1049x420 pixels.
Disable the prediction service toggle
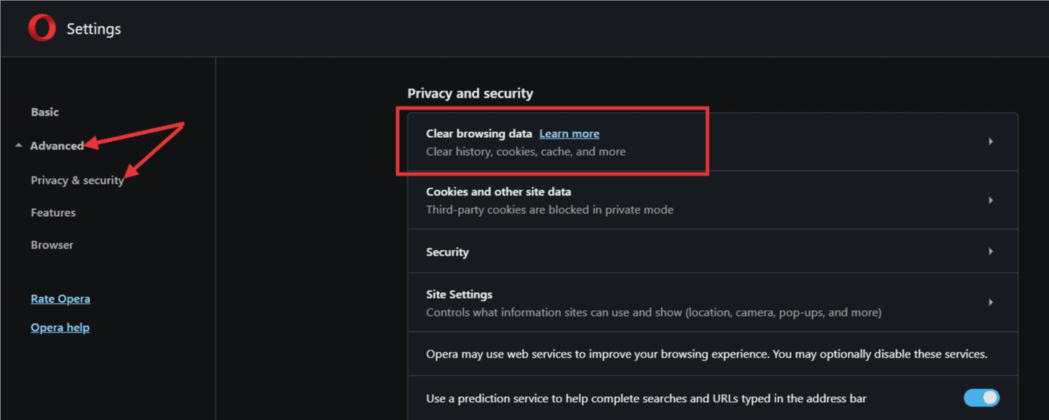click(981, 398)
